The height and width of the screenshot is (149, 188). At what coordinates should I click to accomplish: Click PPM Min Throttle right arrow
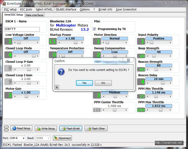pos(170,96)
